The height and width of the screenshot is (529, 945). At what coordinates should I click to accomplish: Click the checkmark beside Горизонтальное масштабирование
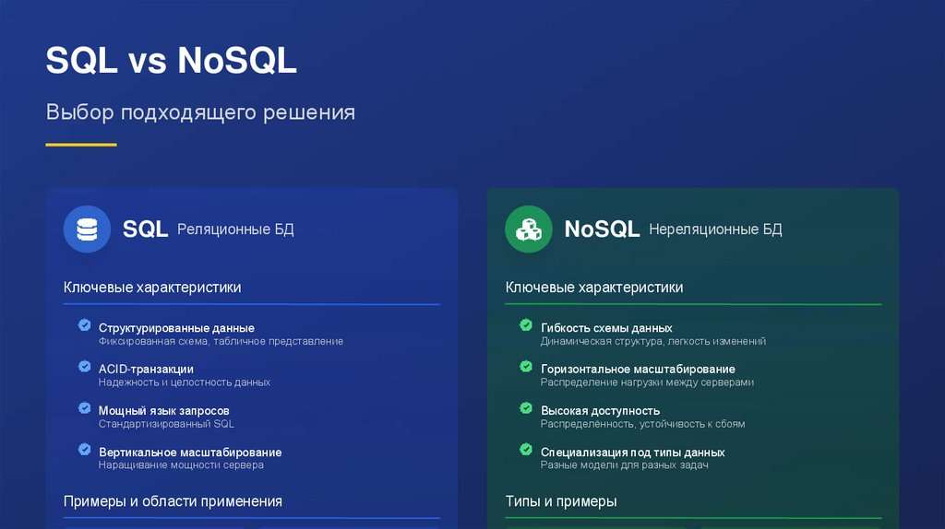click(x=526, y=367)
